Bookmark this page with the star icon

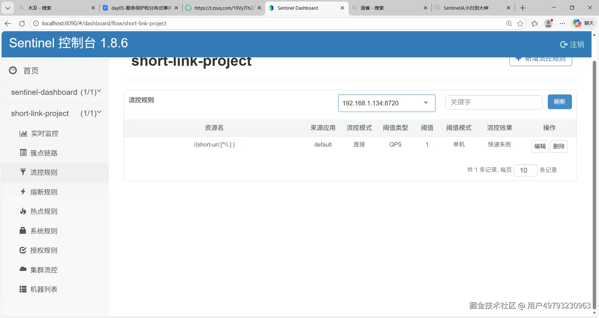click(520, 23)
